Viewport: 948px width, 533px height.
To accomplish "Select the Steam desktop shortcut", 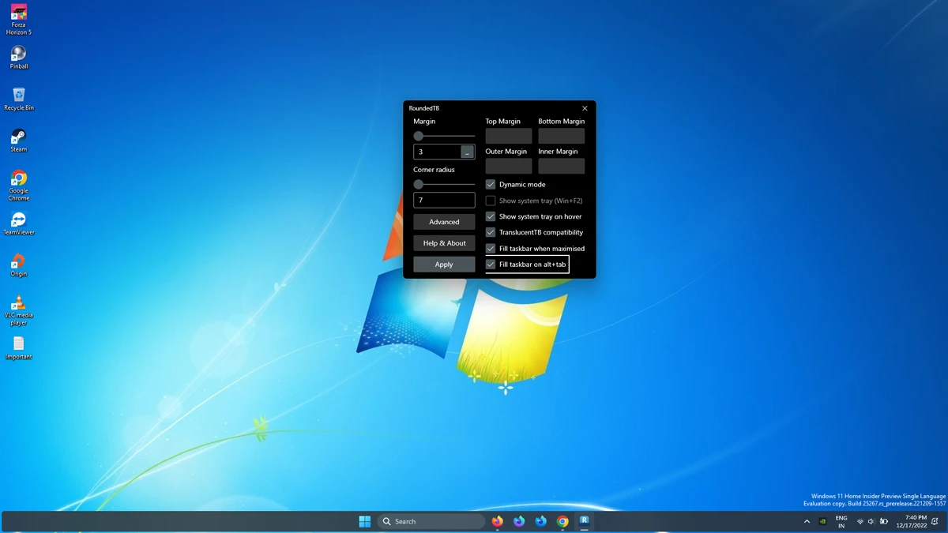I will tap(18, 141).
